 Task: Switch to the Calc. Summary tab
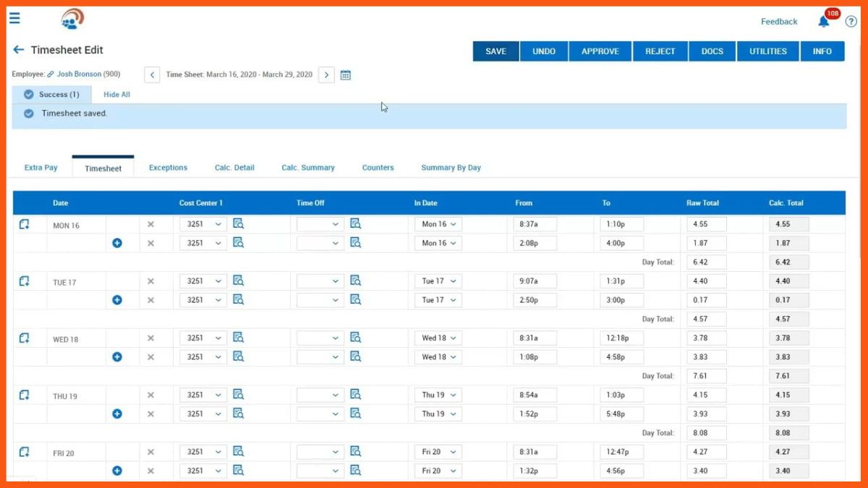[x=308, y=168]
